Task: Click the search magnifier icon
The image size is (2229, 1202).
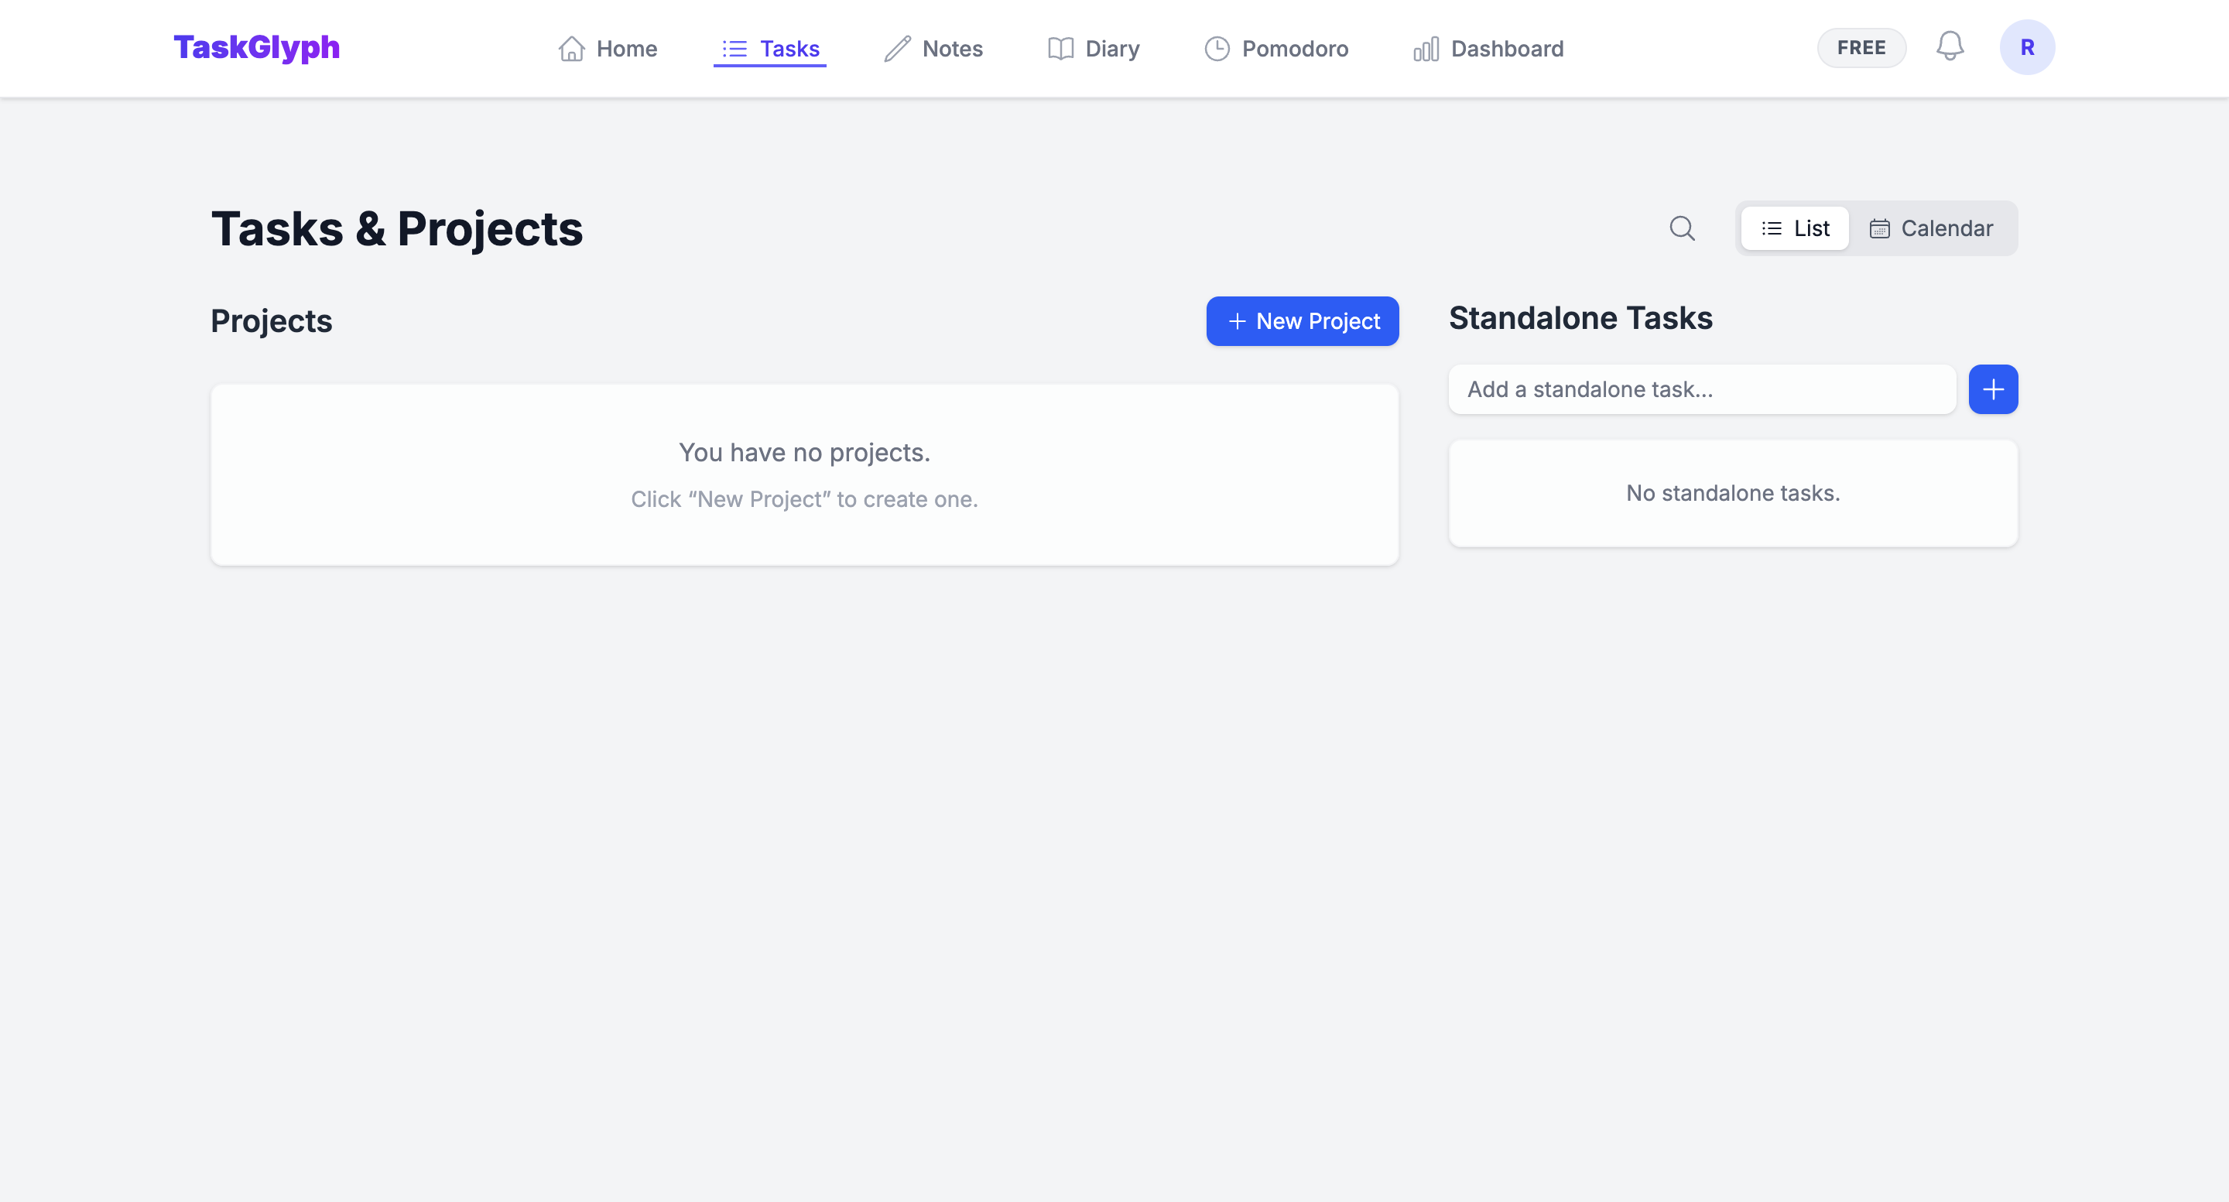Action: click(x=1681, y=228)
